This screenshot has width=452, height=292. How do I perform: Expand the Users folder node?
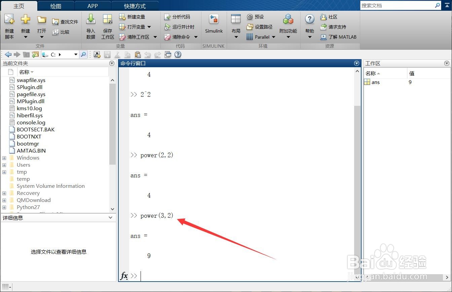4,165
